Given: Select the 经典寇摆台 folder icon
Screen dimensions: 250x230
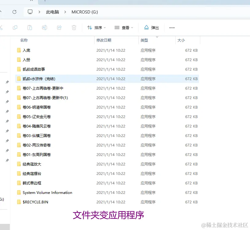Looking at the screenshot, I should pyautogui.click(x=19, y=174).
